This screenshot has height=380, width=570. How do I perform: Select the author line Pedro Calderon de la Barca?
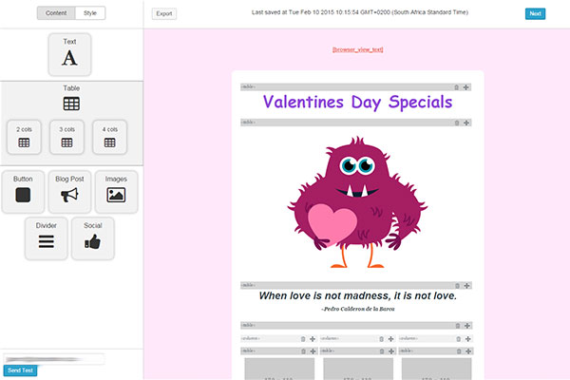point(358,309)
